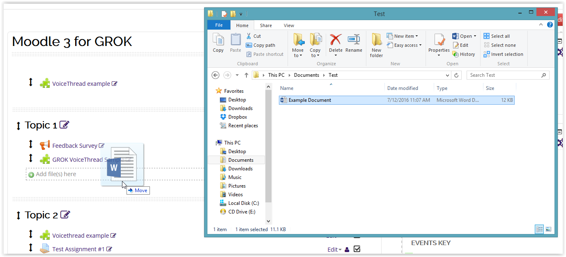Switch to the View ribbon tab
The height and width of the screenshot is (257, 566).
point(289,25)
